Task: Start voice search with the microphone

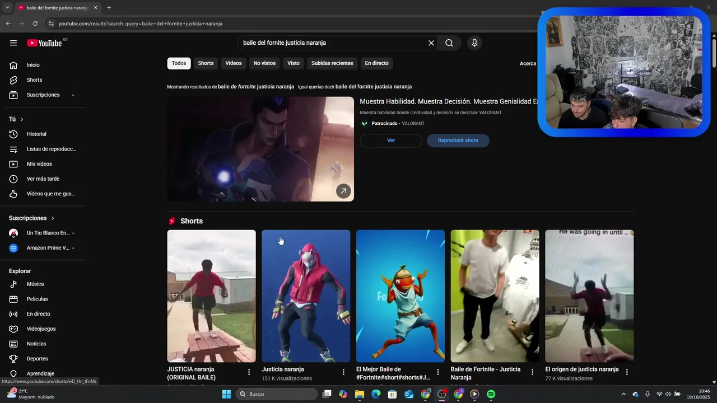Action: pyautogui.click(x=474, y=43)
